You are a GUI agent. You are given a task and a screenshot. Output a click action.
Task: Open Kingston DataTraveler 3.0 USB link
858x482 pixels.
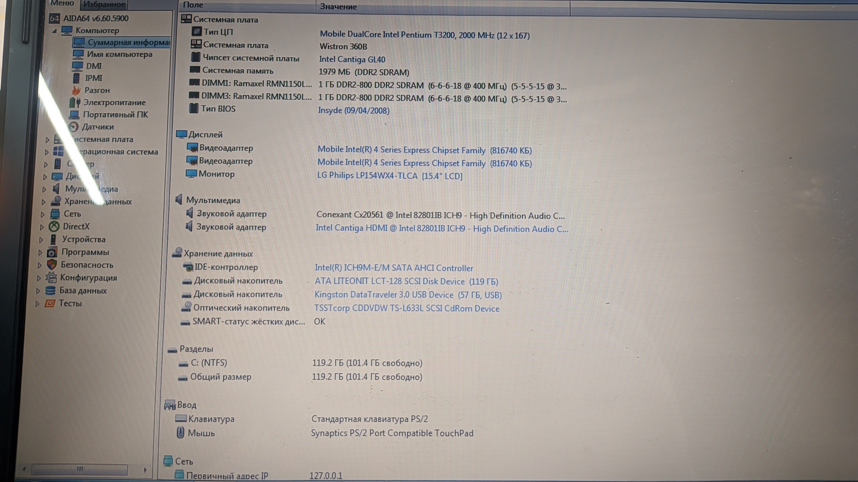click(x=408, y=295)
